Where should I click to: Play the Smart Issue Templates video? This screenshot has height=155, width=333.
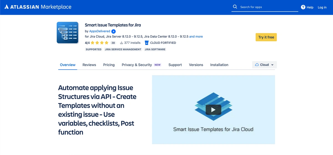213,110
